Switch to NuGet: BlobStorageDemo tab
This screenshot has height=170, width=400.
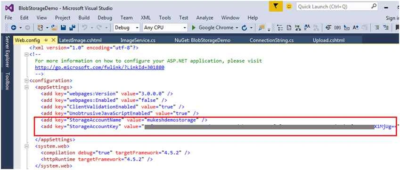click(x=202, y=40)
